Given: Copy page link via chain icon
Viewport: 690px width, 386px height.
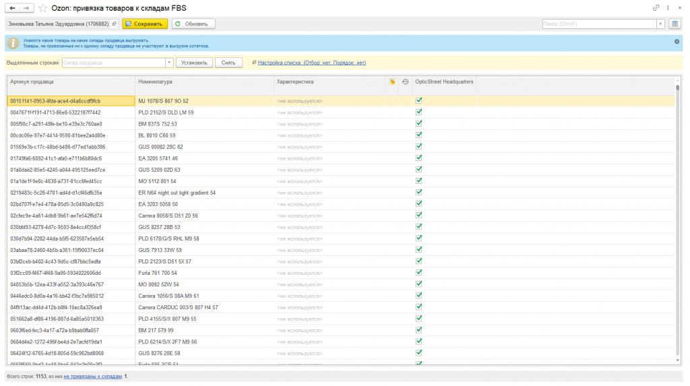Looking at the screenshot, I should [656, 8].
